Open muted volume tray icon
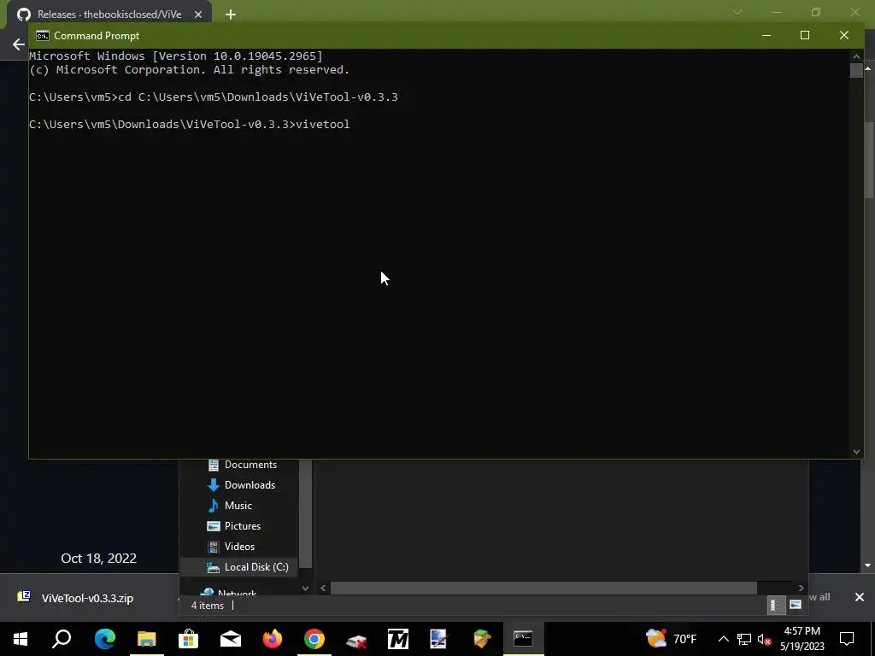The height and width of the screenshot is (656, 875). click(765, 639)
